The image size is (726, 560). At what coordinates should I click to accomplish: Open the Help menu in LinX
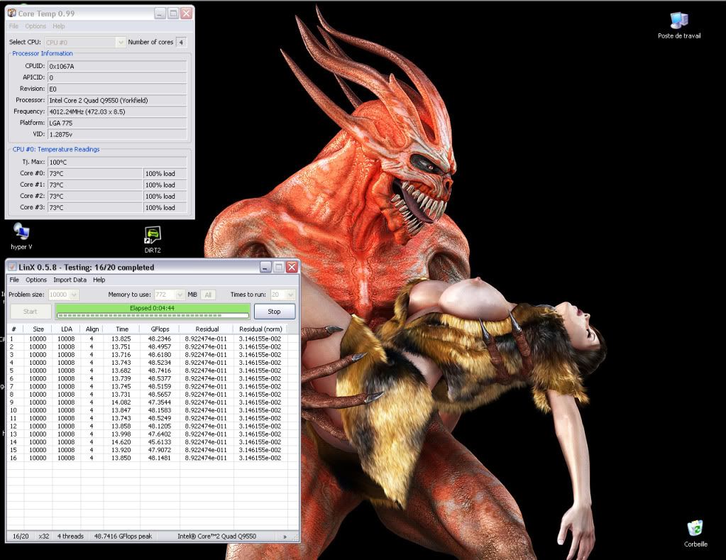click(x=99, y=280)
